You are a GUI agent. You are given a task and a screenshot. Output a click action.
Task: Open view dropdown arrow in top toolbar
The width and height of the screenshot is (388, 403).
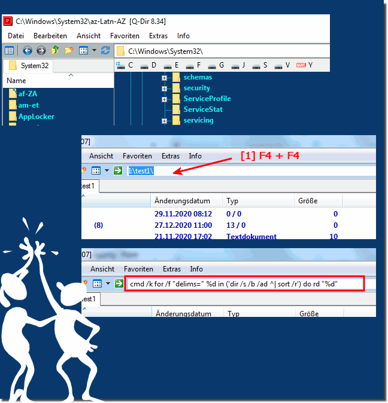pos(94,50)
